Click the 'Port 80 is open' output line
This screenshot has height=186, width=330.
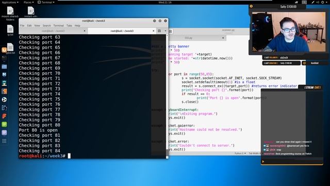pos(38,130)
